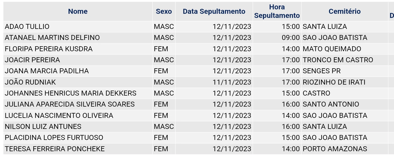Select the JOÃO RUDNIAK name cell
Viewport: 394px width, 157px height.
coord(30,82)
